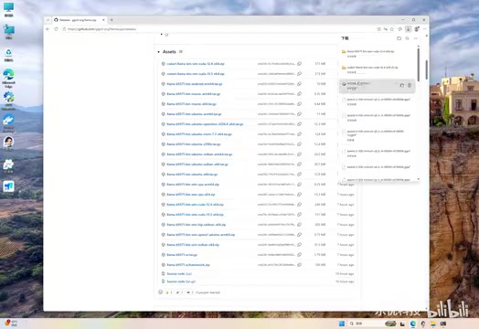This screenshot has height=329, width=479.
Task: Search downloads using the panel's magnifier icon
Action: tap(407, 38)
